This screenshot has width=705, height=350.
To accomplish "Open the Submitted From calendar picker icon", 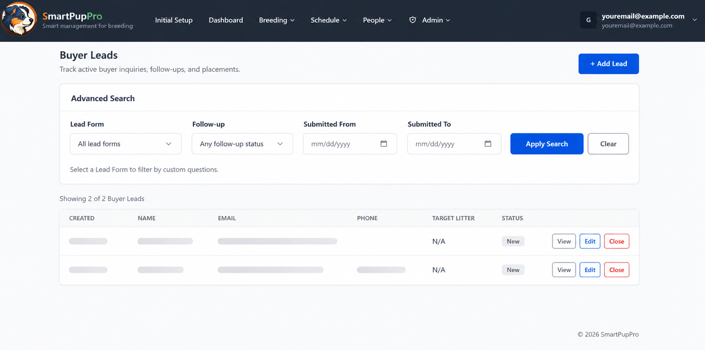I will click(x=383, y=144).
